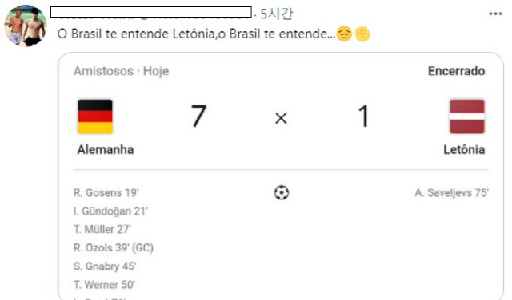
Task: Click the × separator between scores
Action: (x=281, y=118)
